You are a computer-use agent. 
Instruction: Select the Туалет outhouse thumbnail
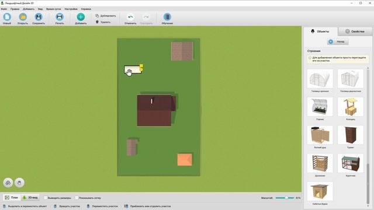coord(351,135)
